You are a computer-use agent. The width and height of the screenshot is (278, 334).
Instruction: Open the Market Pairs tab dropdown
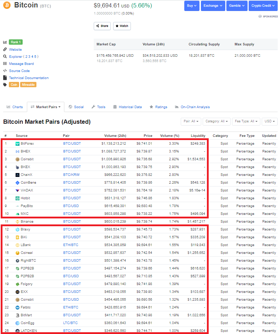click(x=46, y=107)
